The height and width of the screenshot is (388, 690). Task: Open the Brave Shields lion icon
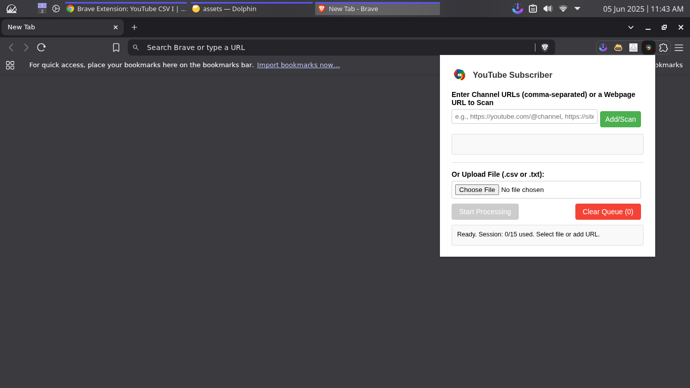click(545, 47)
